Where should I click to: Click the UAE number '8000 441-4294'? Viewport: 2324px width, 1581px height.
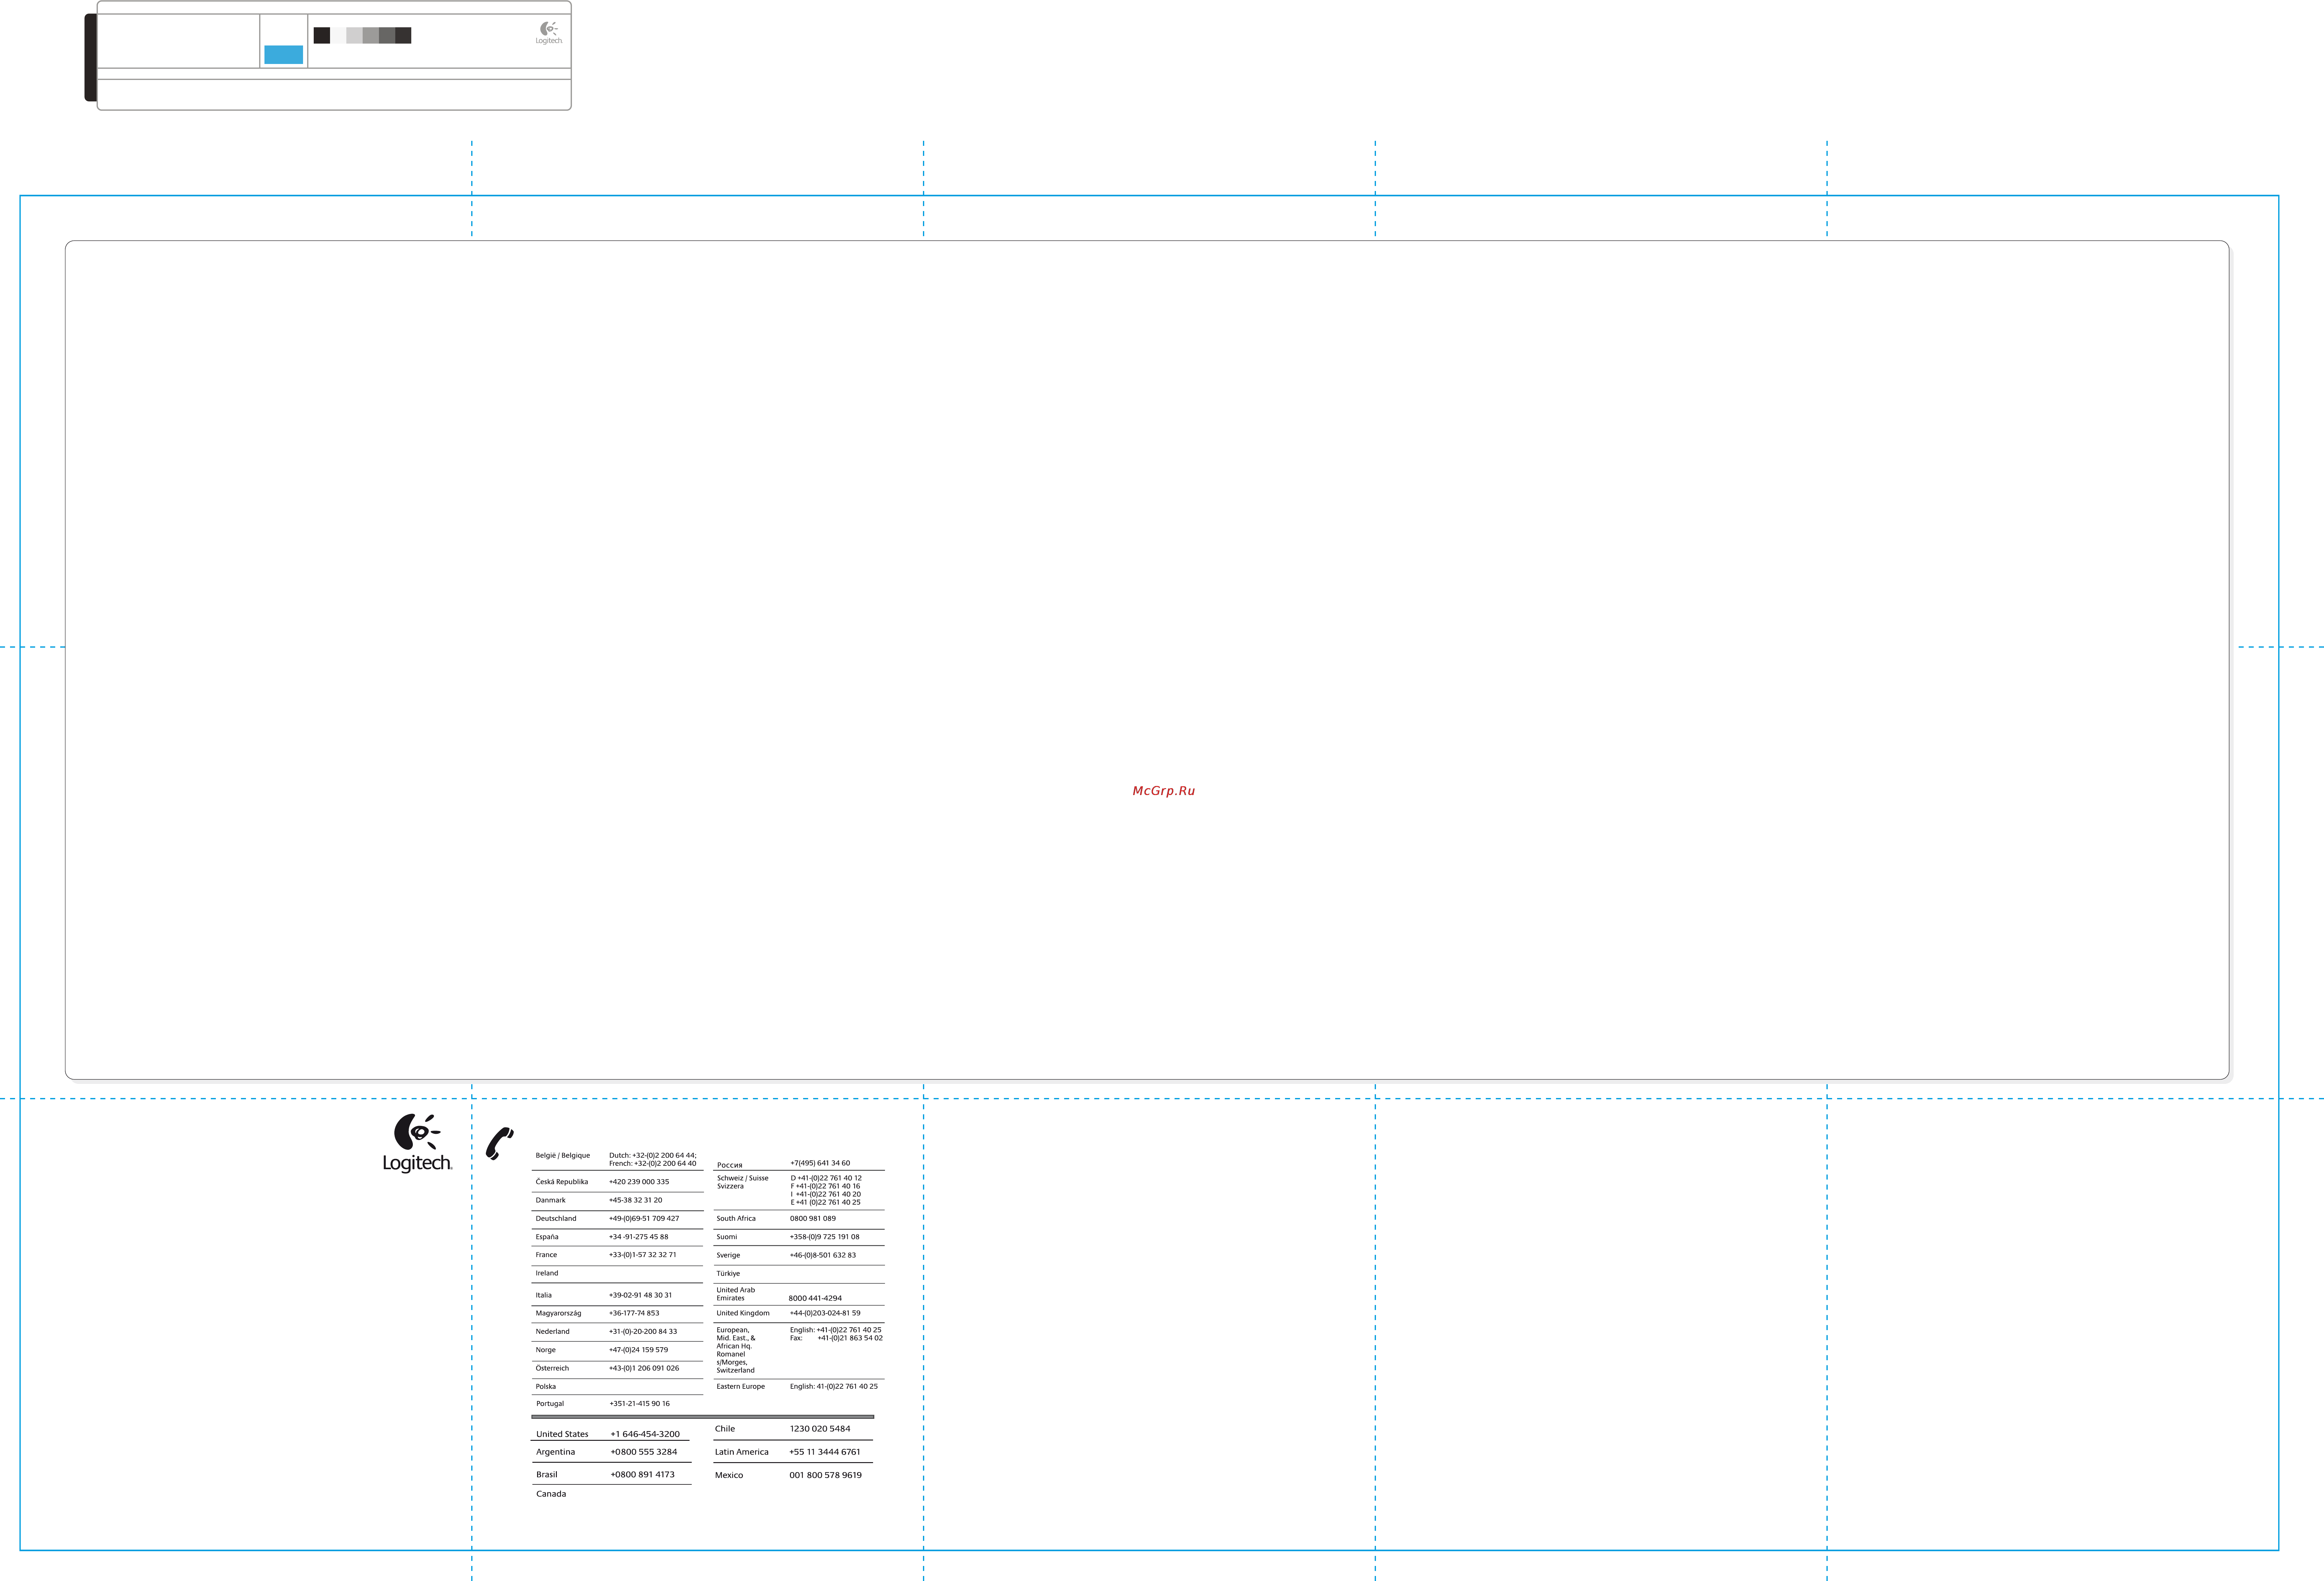coord(815,1298)
